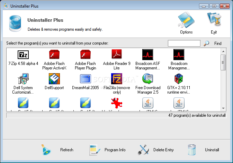Click the search text field

184,44
